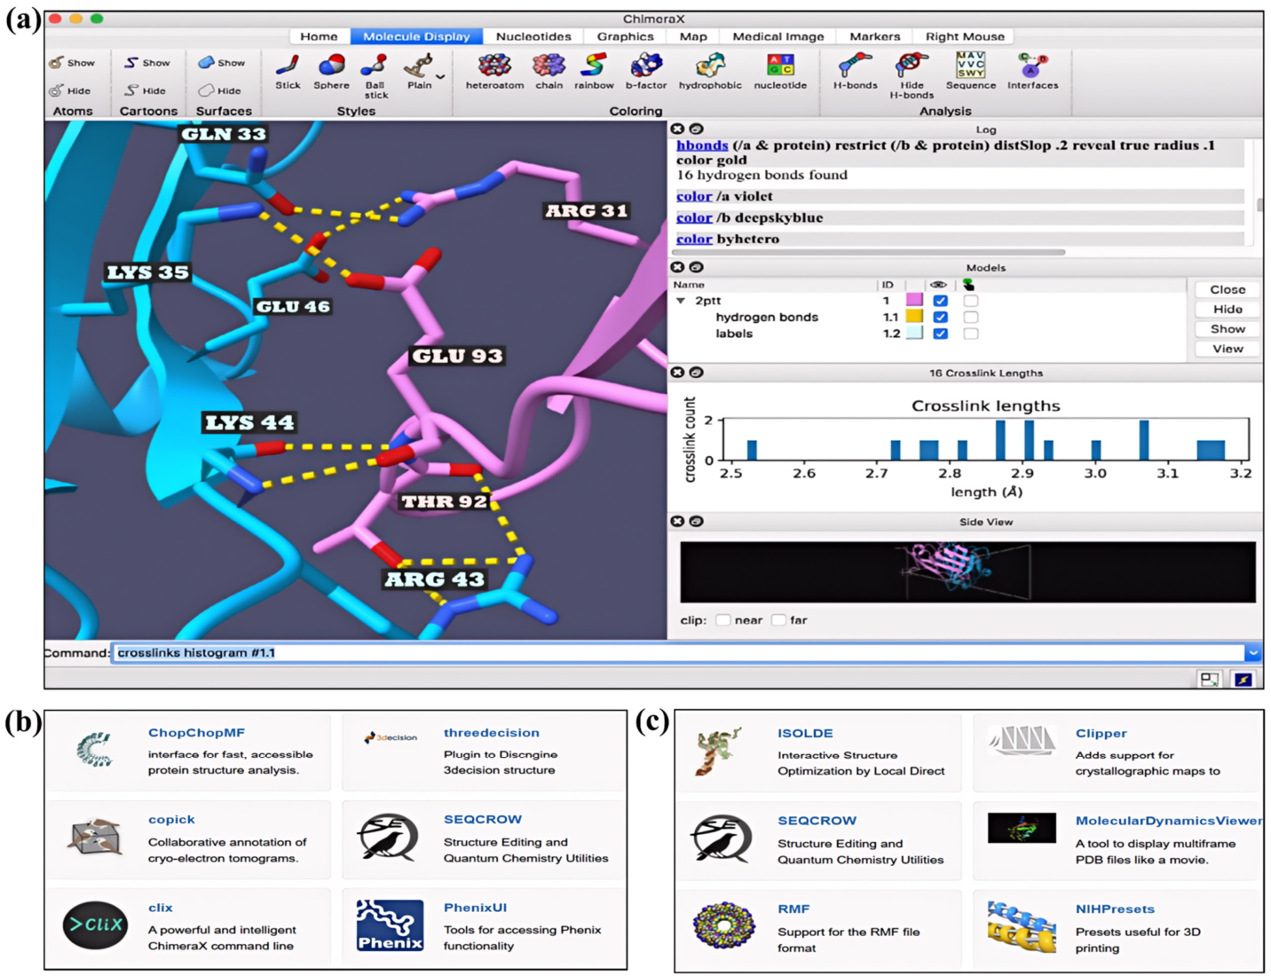The height and width of the screenshot is (976, 1271).
Task: Apply rainbow coloring
Action: click(x=594, y=65)
